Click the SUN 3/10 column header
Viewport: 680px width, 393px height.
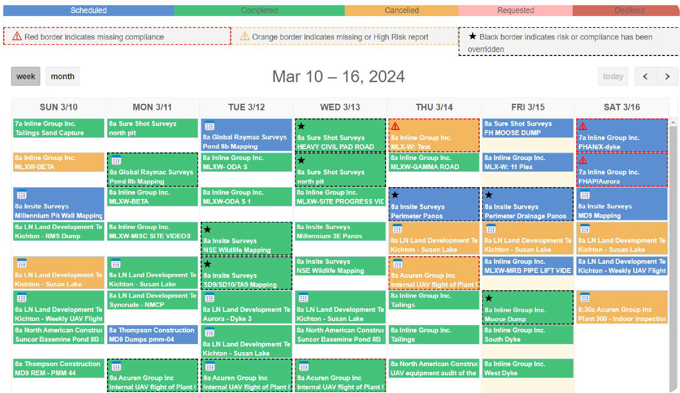(x=59, y=107)
